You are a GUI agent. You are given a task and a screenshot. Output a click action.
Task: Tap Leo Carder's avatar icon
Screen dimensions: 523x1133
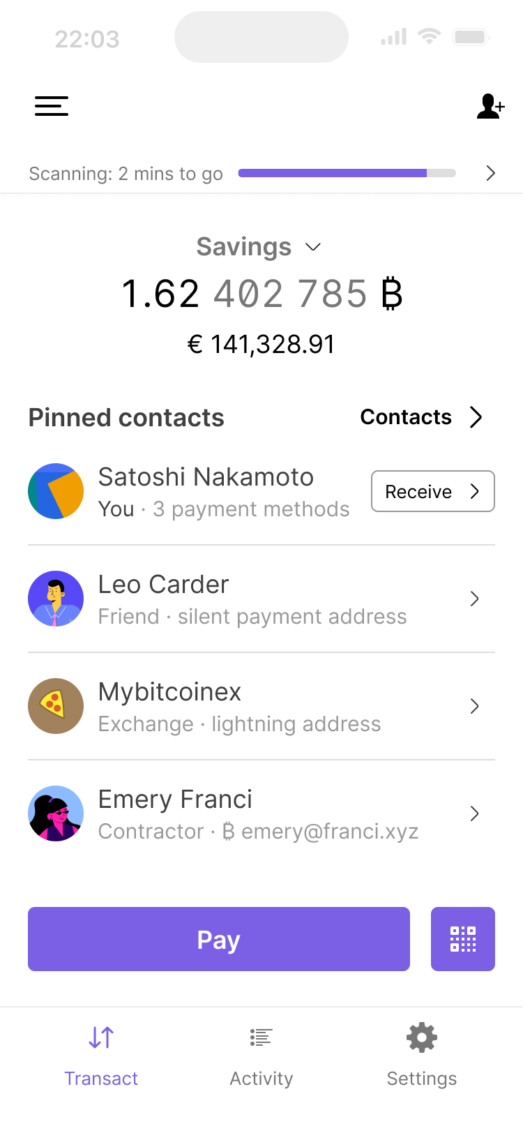(56, 599)
